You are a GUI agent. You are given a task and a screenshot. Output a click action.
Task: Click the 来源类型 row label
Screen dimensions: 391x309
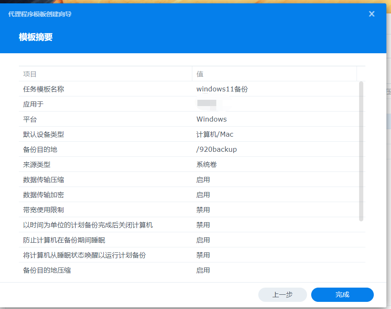click(37, 165)
